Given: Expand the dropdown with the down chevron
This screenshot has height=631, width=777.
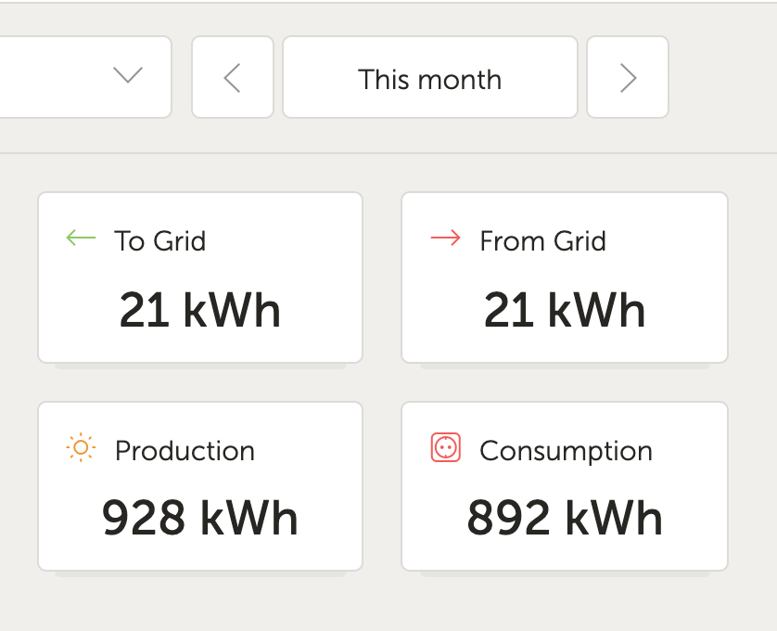Looking at the screenshot, I should (128, 75).
